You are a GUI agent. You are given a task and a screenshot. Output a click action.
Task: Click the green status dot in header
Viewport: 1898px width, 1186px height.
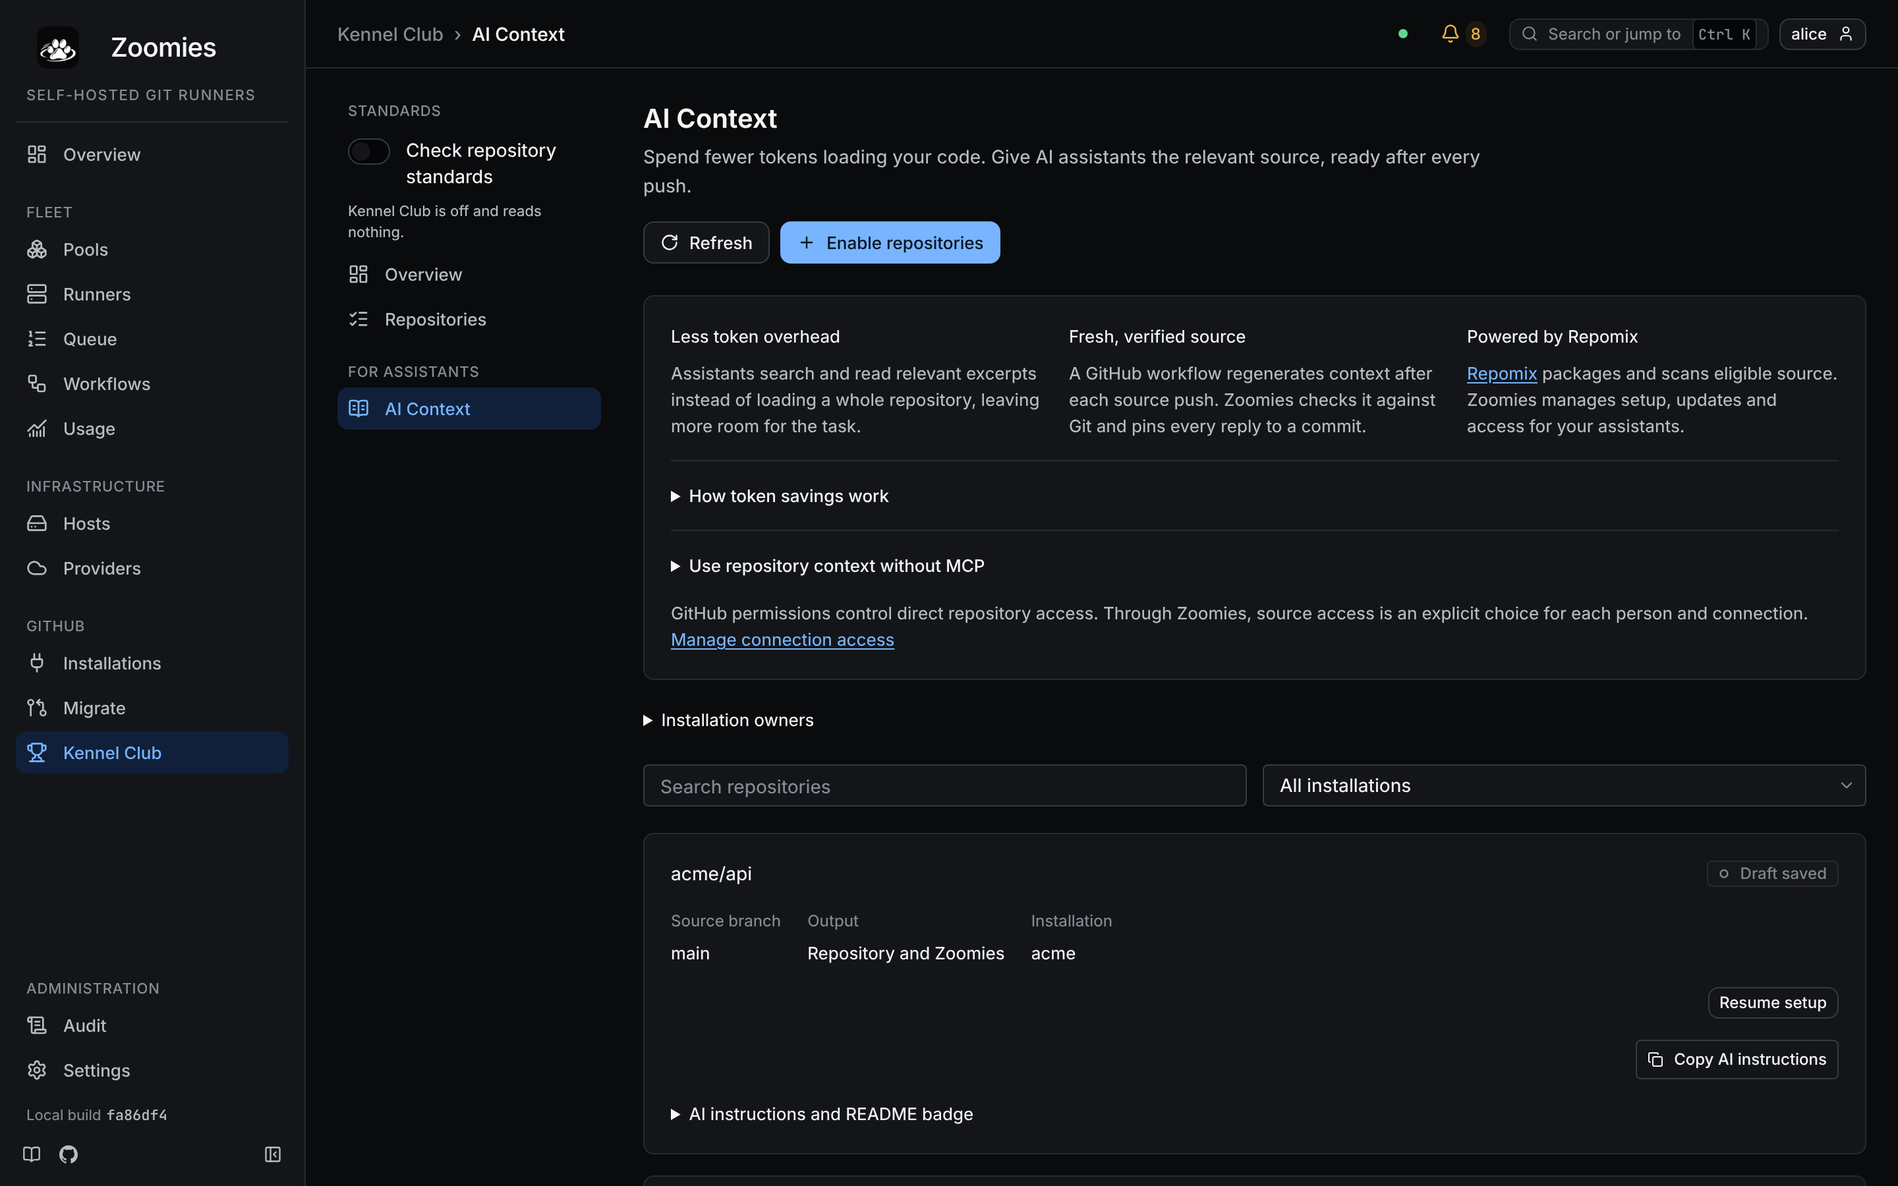(x=1403, y=34)
